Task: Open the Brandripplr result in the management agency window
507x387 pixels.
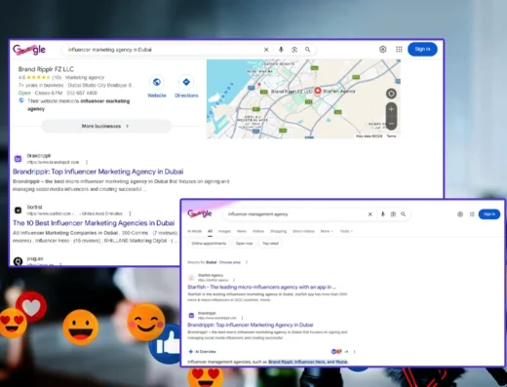Action: [x=251, y=325]
